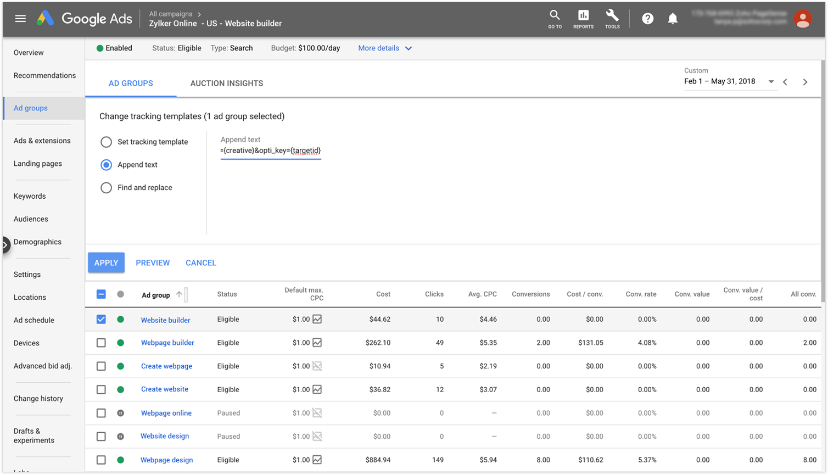Sort by the Clicks column header
Image resolution: width=828 pixels, height=475 pixels.
[434, 294]
